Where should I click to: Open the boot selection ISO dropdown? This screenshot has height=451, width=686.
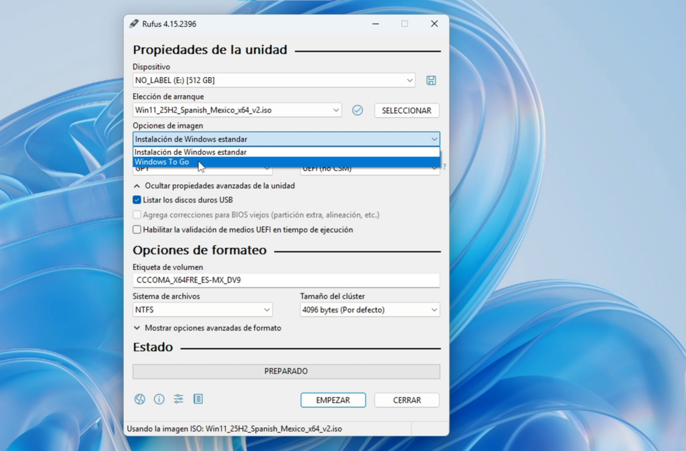[x=237, y=110]
